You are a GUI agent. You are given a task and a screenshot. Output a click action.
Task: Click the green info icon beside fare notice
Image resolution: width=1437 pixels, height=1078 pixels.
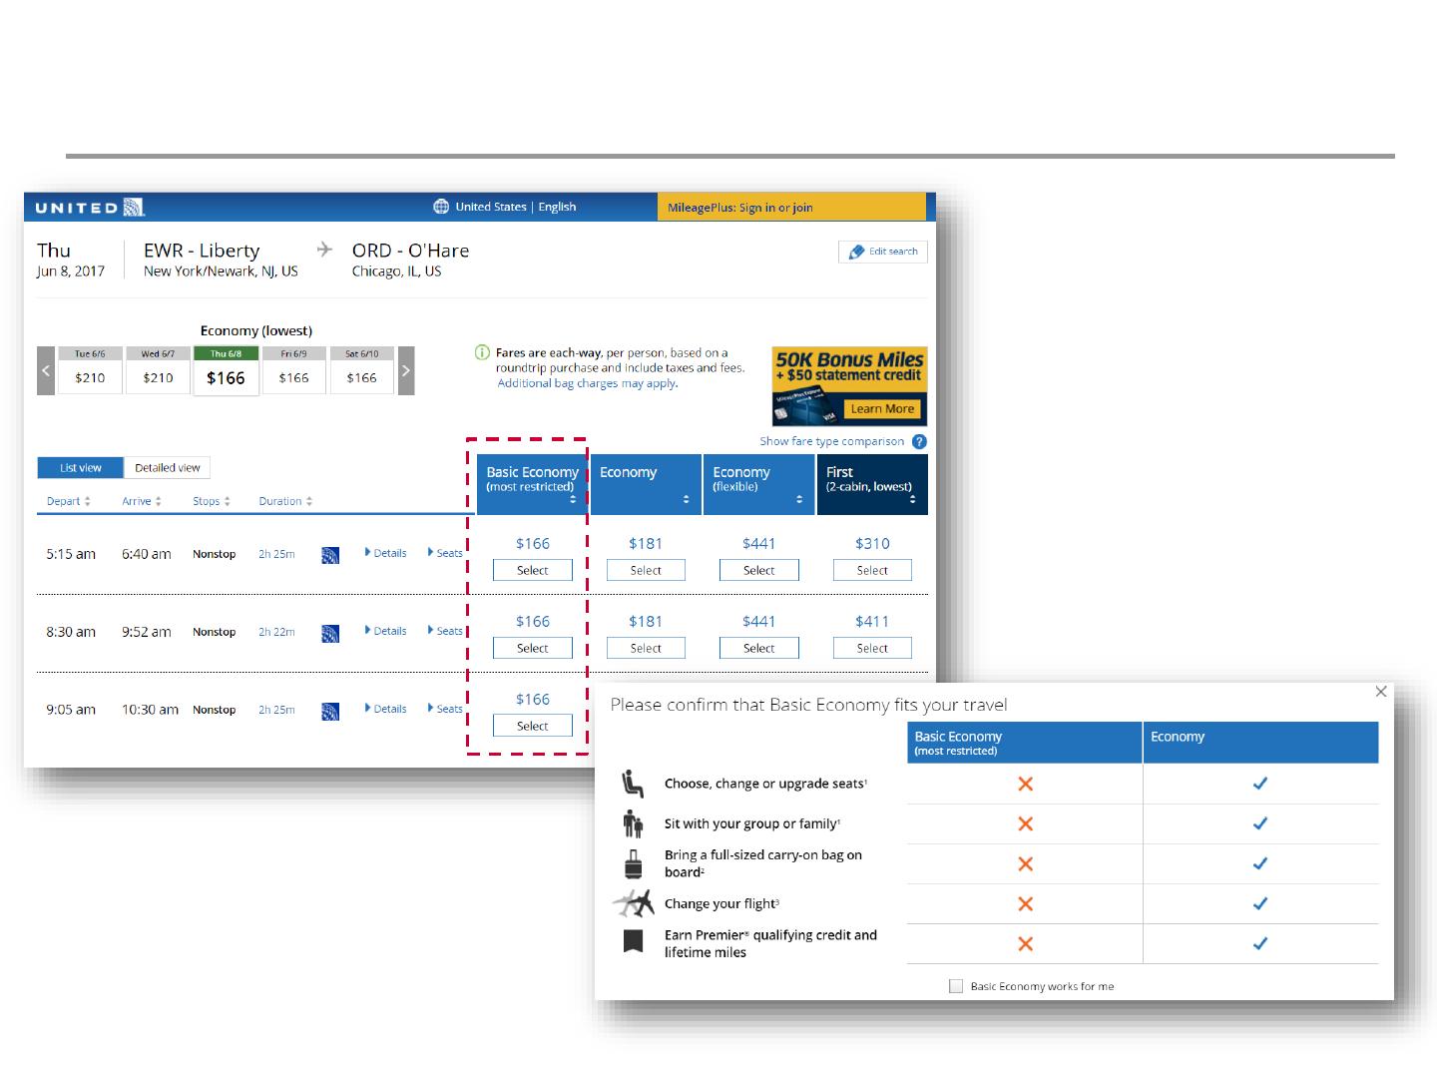tap(482, 352)
